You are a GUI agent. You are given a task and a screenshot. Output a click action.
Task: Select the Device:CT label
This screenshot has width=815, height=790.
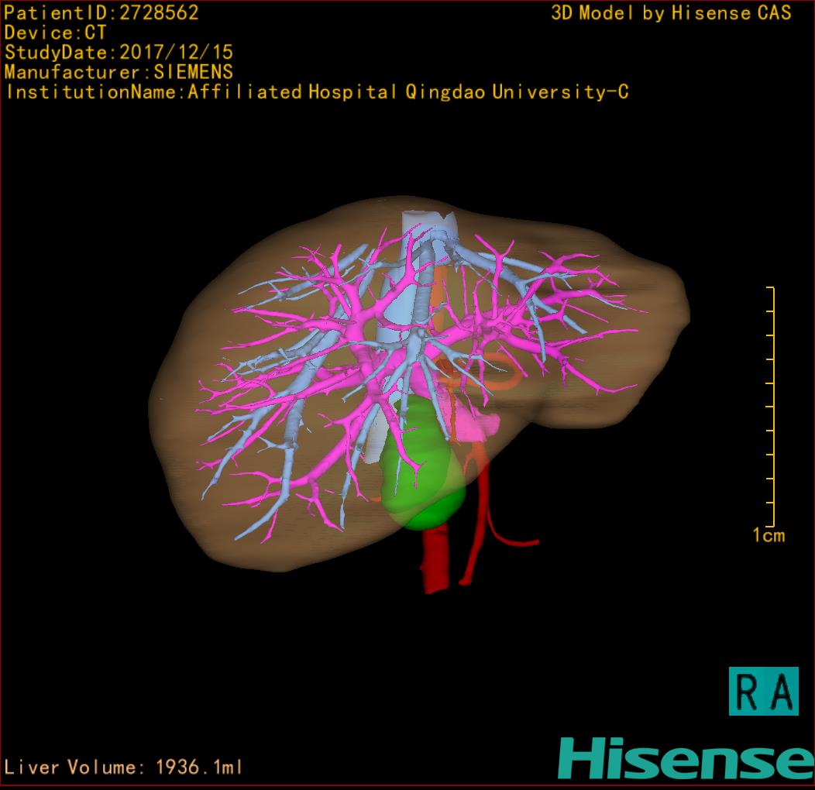tap(55, 33)
